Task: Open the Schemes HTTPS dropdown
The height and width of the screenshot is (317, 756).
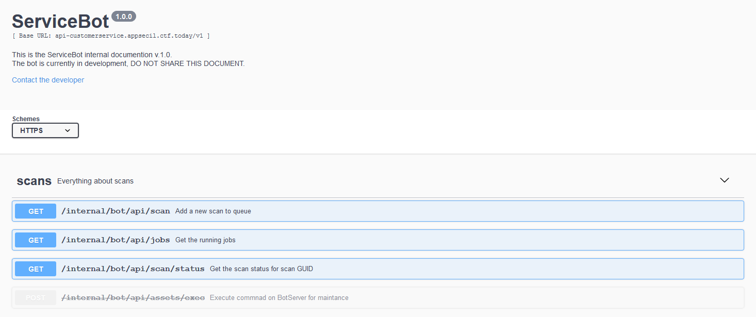Action: point(45,130)
